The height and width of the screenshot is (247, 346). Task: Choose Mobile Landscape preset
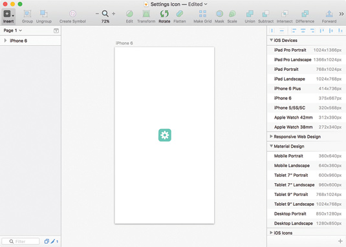point(307,166)
